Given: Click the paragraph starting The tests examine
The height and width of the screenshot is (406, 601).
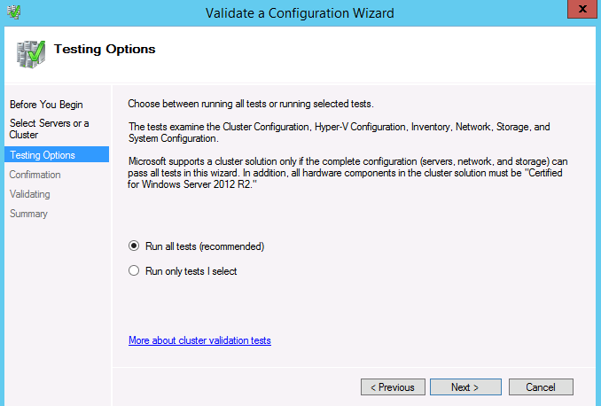Looking at the screenshot, I should click(340, 133).
